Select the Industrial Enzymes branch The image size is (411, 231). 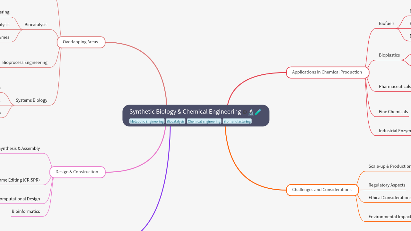click(x=395, y=131)
